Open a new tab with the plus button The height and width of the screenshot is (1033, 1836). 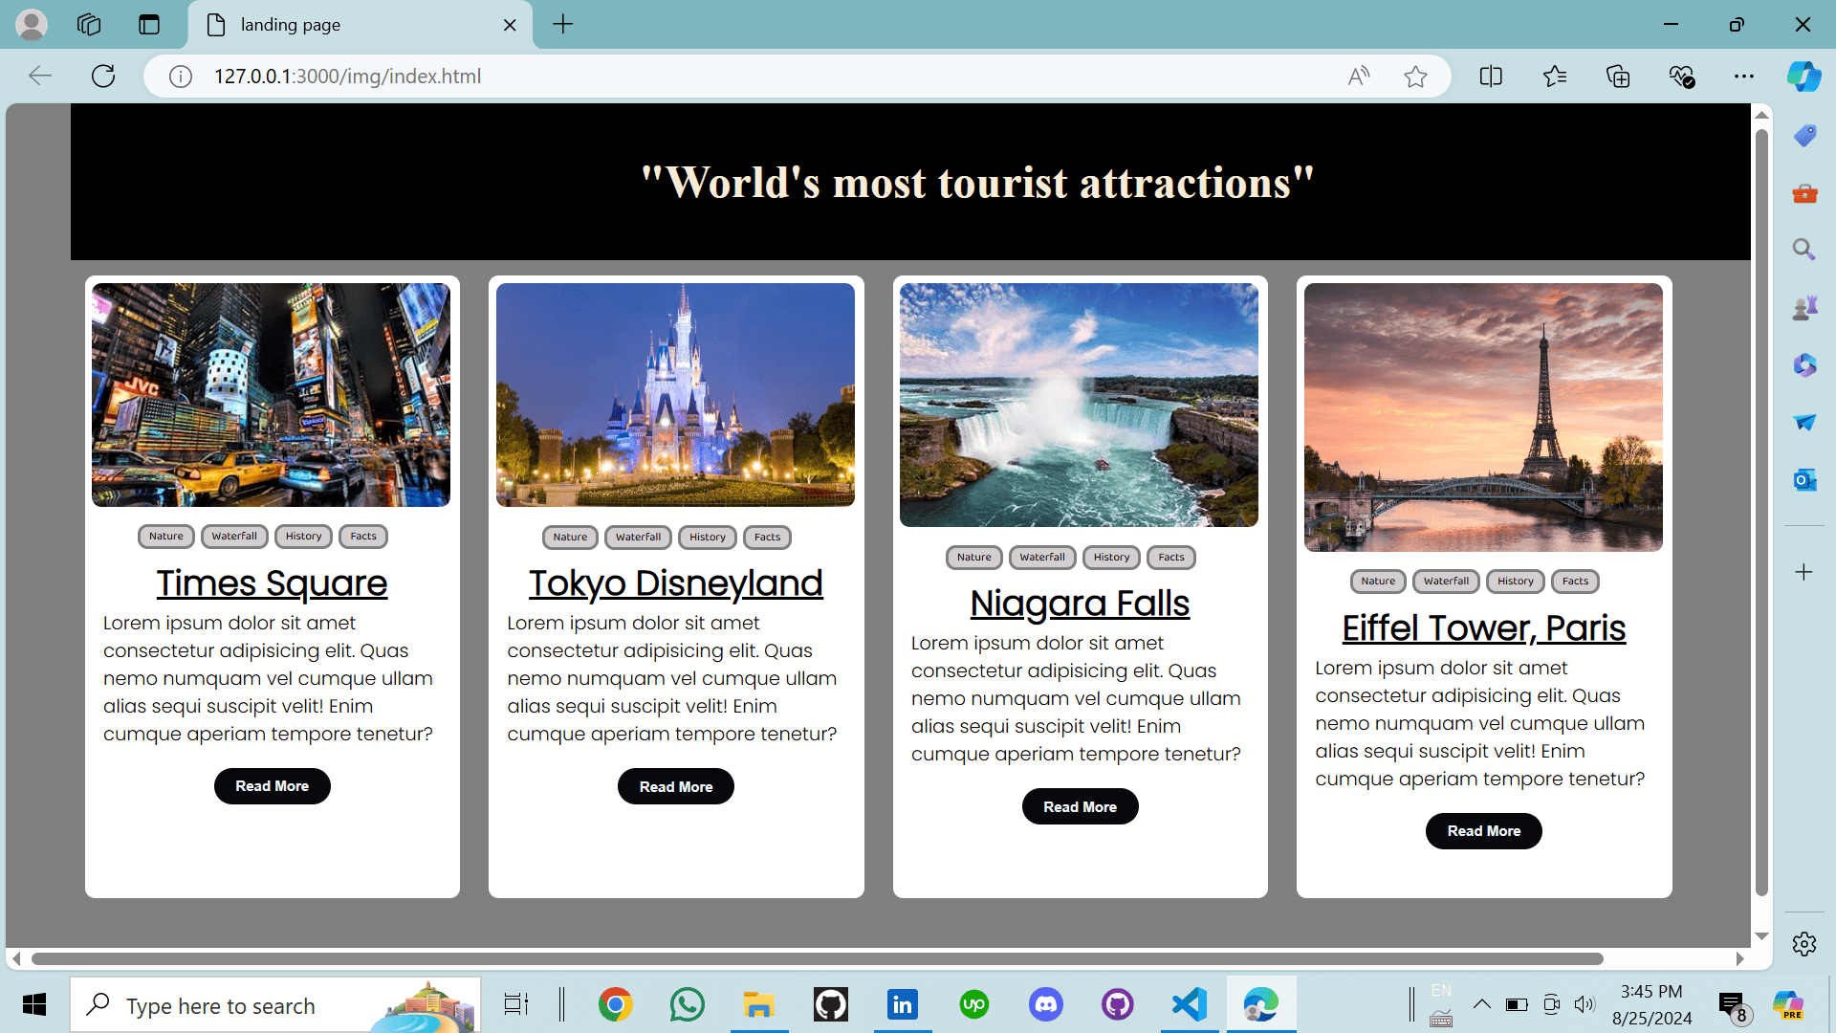click(563, 25)
